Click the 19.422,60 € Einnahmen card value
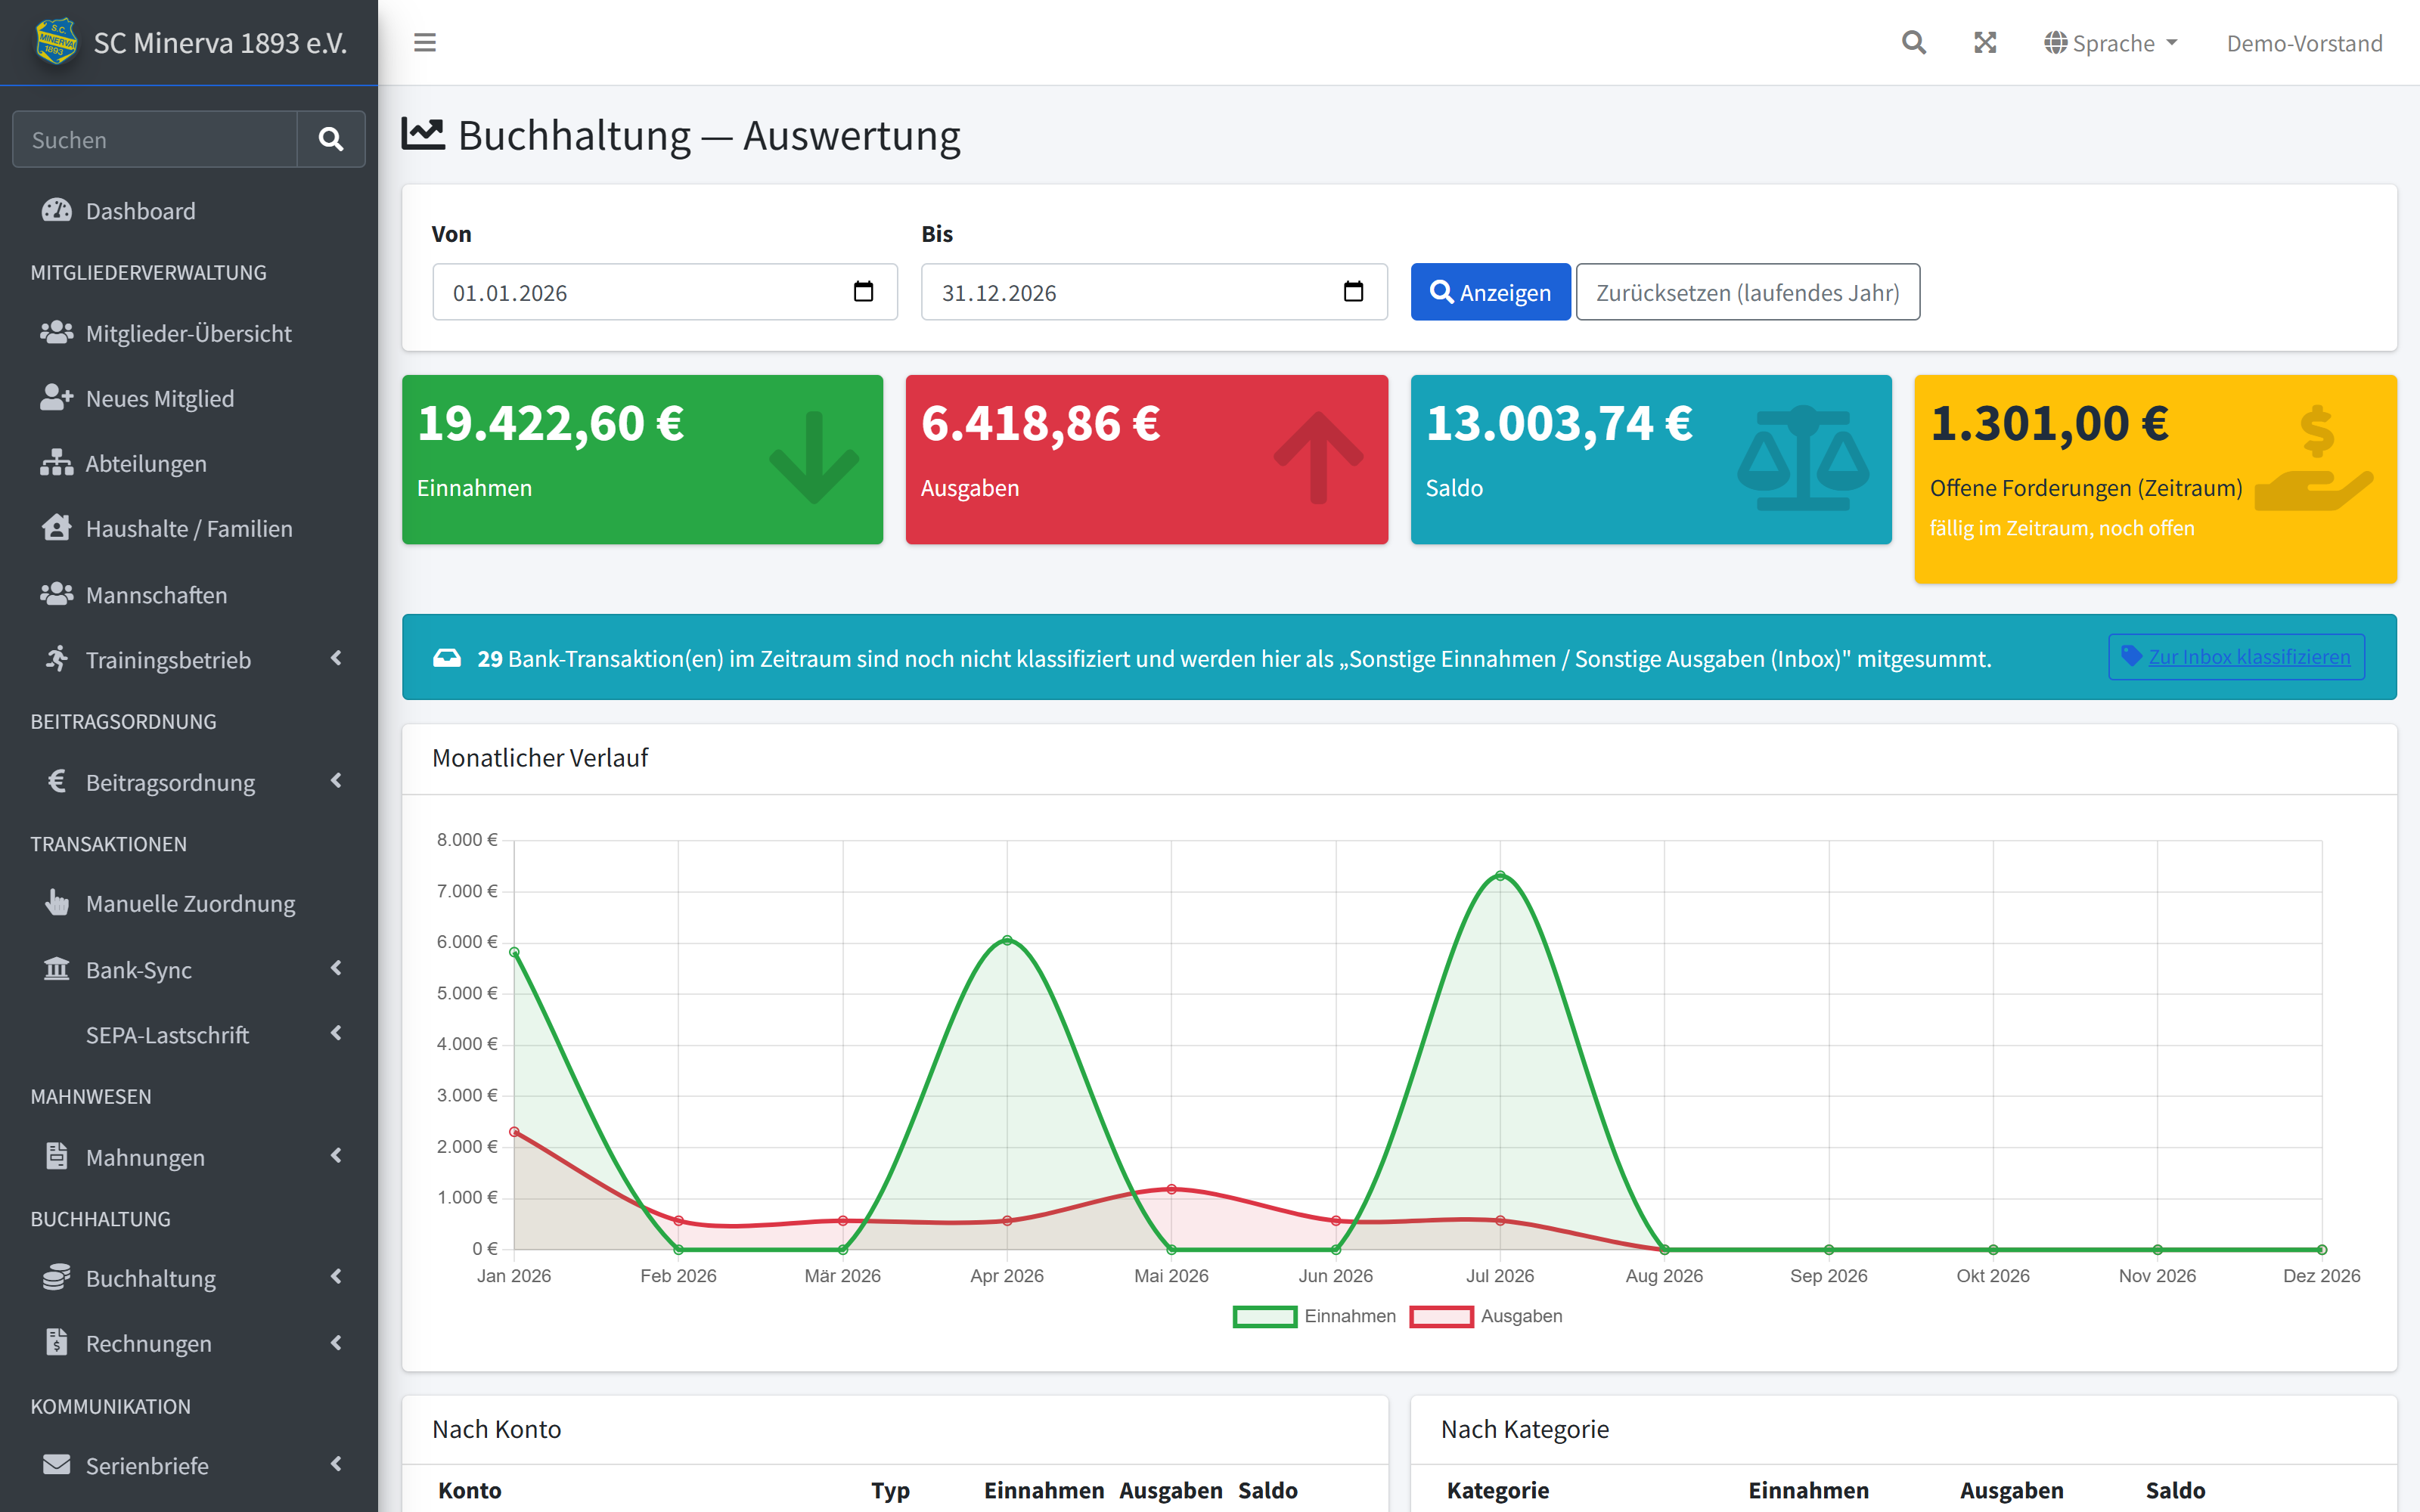Image resolution: width=2420 pixels, height=1512 pixels. [x=551, y=423]
